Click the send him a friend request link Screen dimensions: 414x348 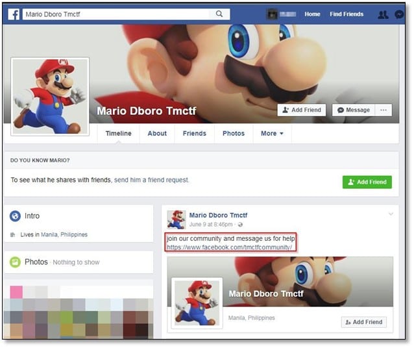click(151, 180)
